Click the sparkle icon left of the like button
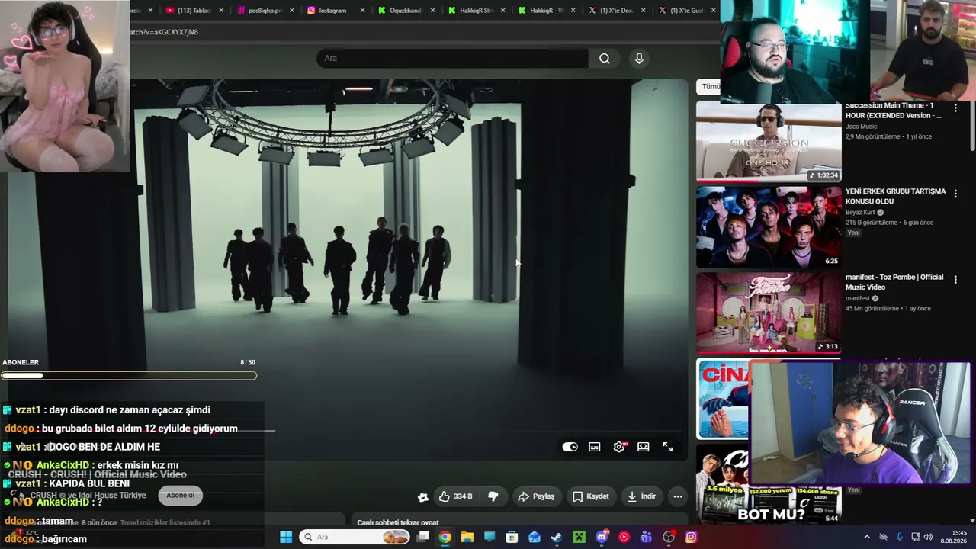Image resolution: width=976 pixels, height=549 pixels. coord(423,497)
